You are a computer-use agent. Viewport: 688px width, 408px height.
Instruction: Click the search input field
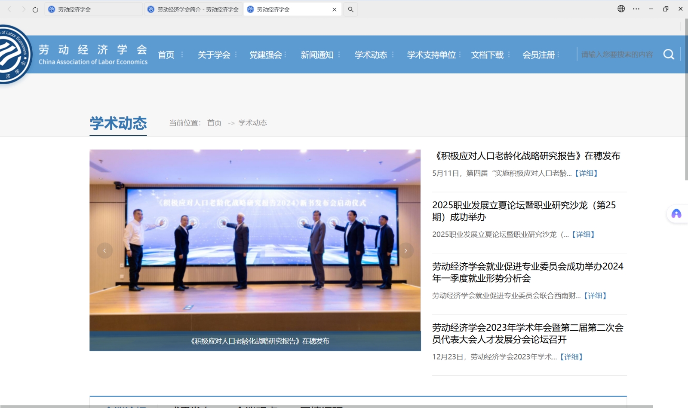(x=617, y=55)
